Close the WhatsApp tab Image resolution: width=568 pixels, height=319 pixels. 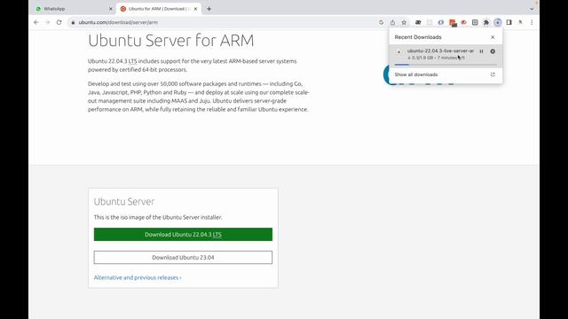110,9
